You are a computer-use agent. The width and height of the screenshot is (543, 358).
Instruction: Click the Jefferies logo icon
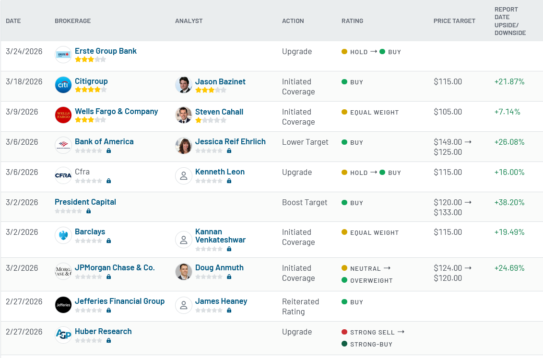63,305
